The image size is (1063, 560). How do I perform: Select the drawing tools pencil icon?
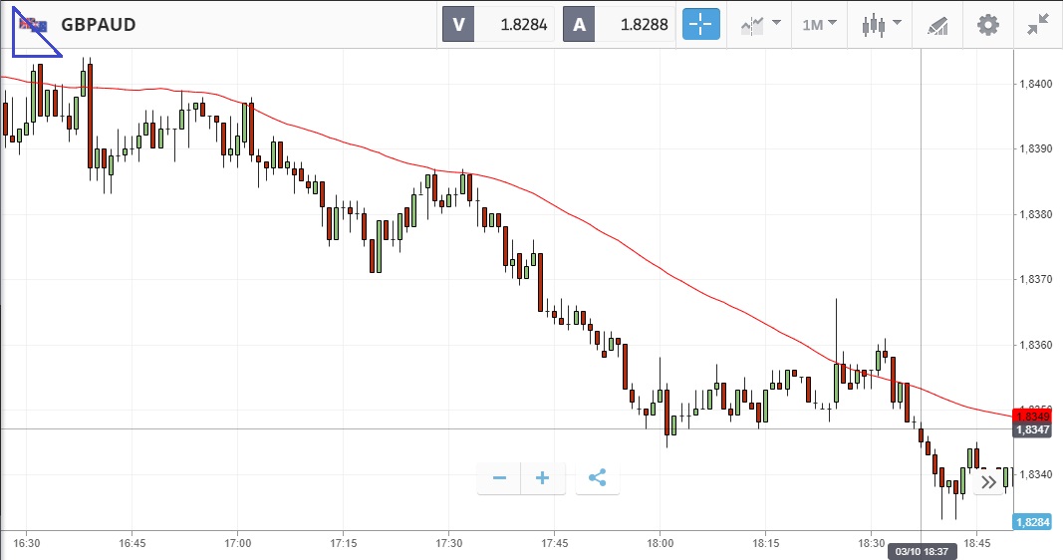click(937, 25)
